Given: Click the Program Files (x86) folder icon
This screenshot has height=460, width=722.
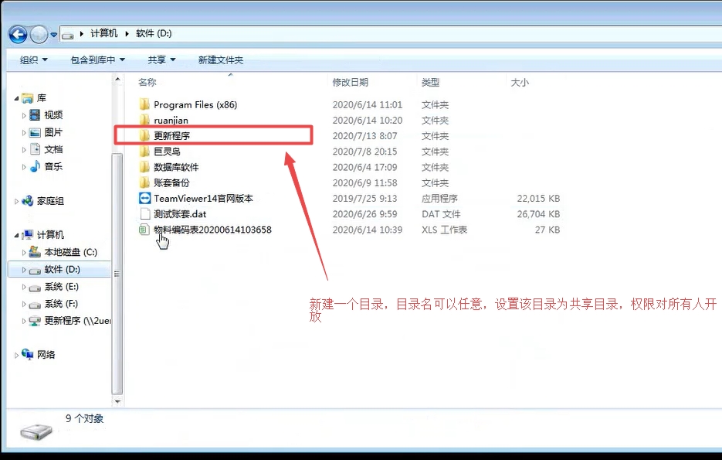Looking at the screenshot, I should coord(144,104).
